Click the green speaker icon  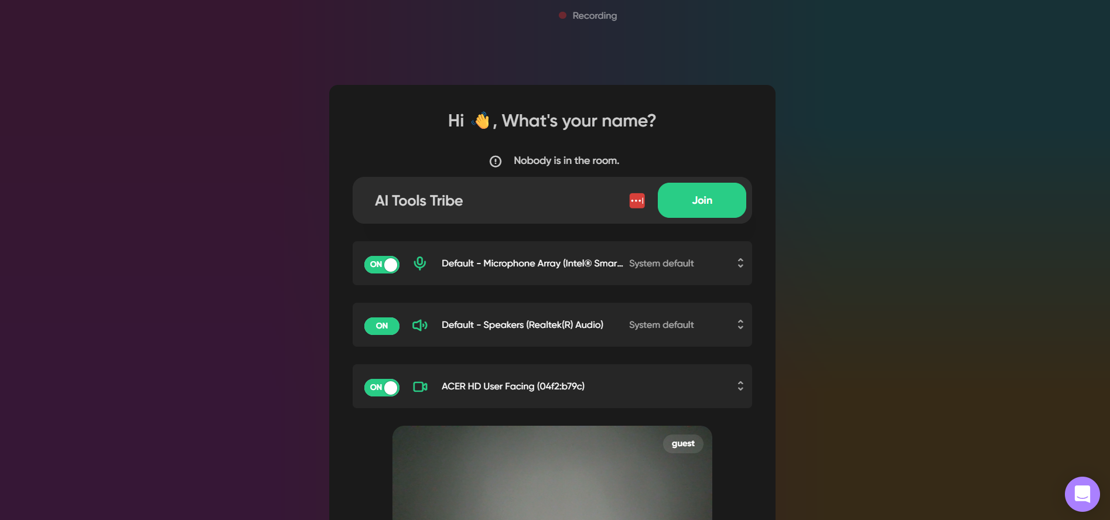click(x=420, y=325)
